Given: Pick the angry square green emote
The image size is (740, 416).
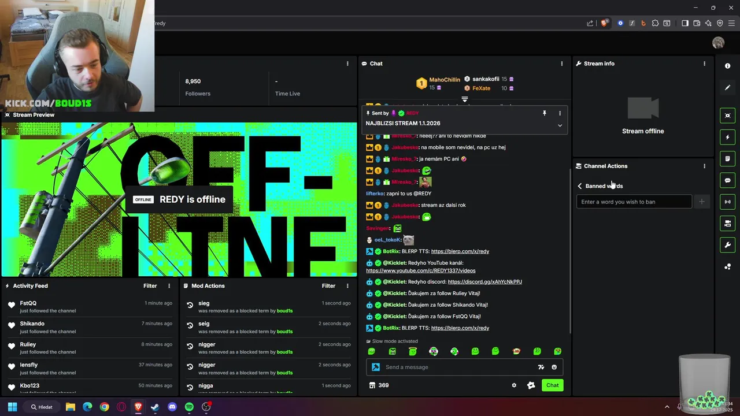Looking at the screenshot, I should point(393,351).
